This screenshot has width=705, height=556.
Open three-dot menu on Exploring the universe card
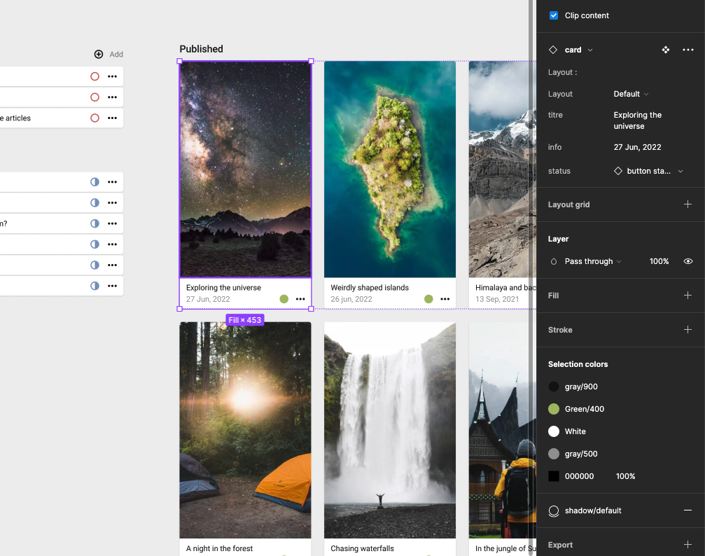300,299
